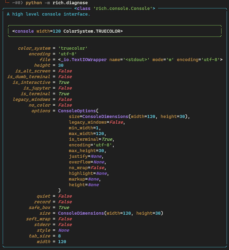Click the True value of safe_box
The image size is (229, 250).
tap(64, 207)
